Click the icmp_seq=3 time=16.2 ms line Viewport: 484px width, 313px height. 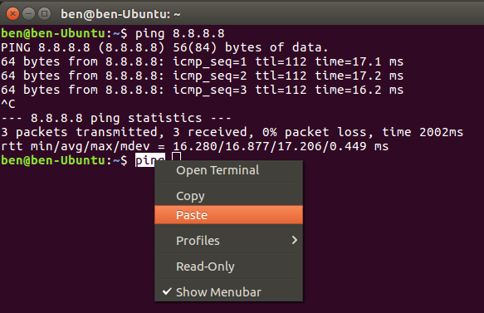[203, 90]
